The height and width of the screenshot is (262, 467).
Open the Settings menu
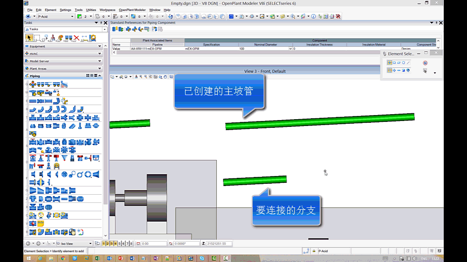pyautogui.click(x=65, y=10)
